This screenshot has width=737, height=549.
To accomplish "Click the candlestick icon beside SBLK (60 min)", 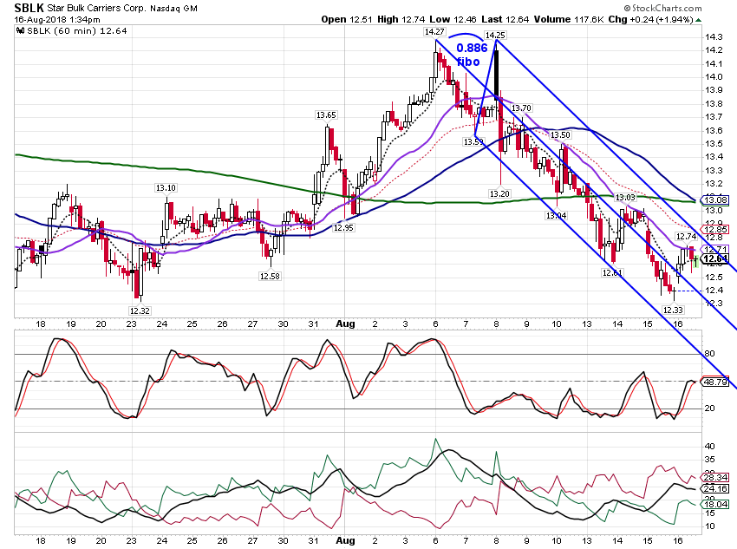I will pyautogui.click(x=20, y=31).
